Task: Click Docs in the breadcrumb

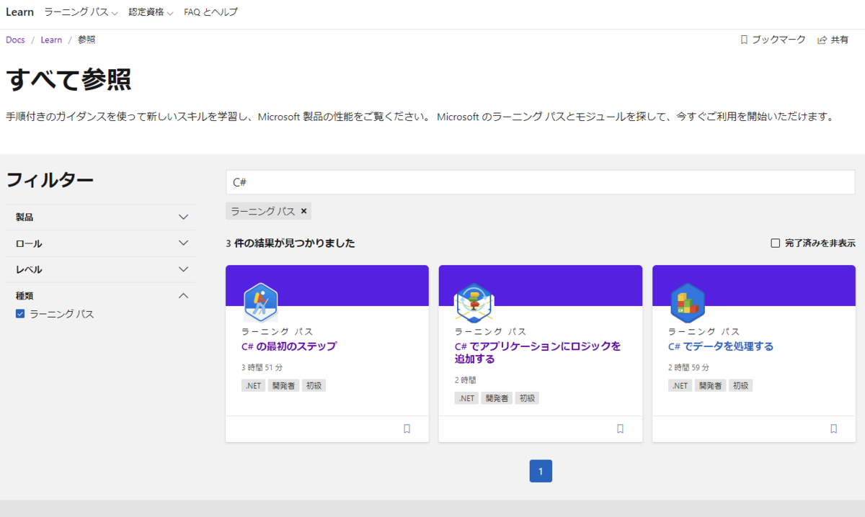Action: click(15, 40)
